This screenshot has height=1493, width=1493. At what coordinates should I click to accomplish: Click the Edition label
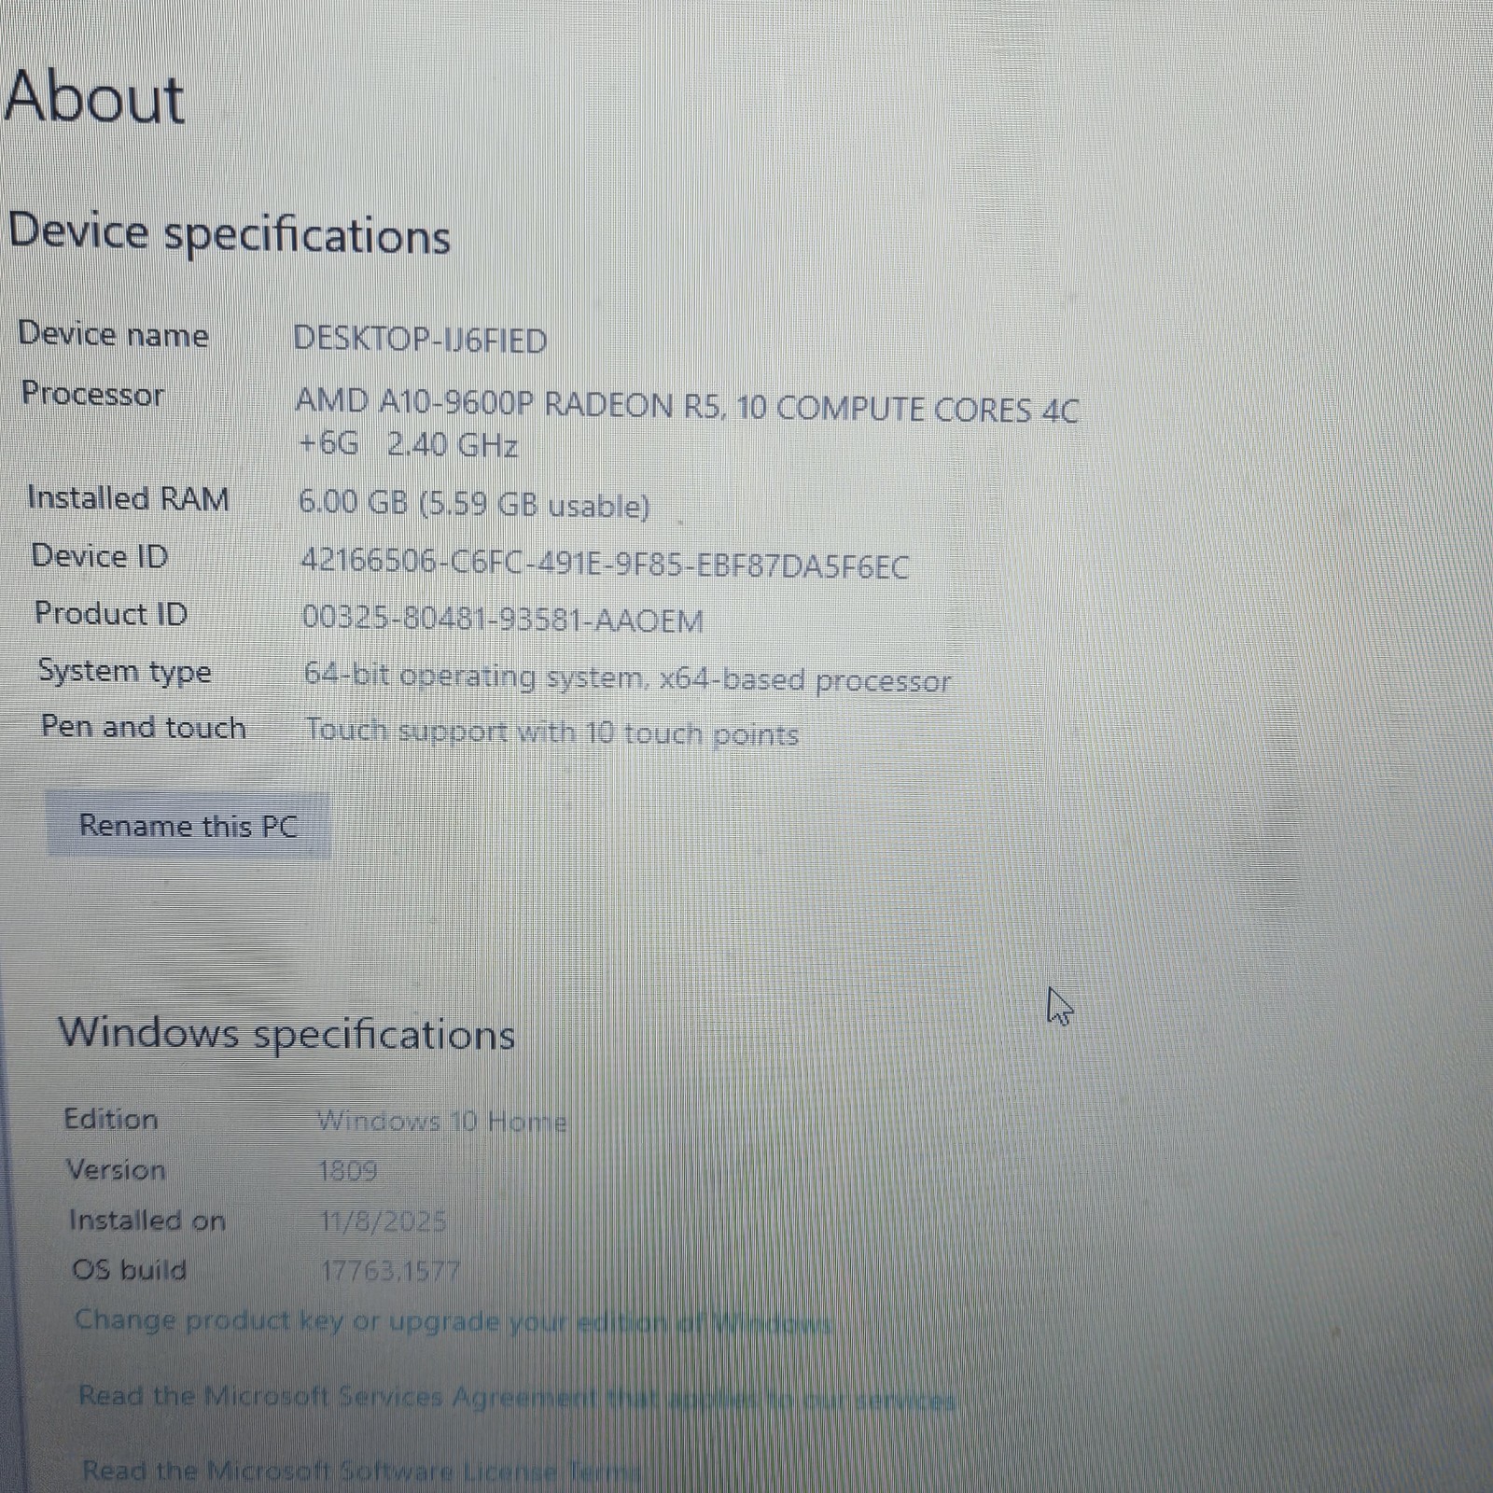110,1119
